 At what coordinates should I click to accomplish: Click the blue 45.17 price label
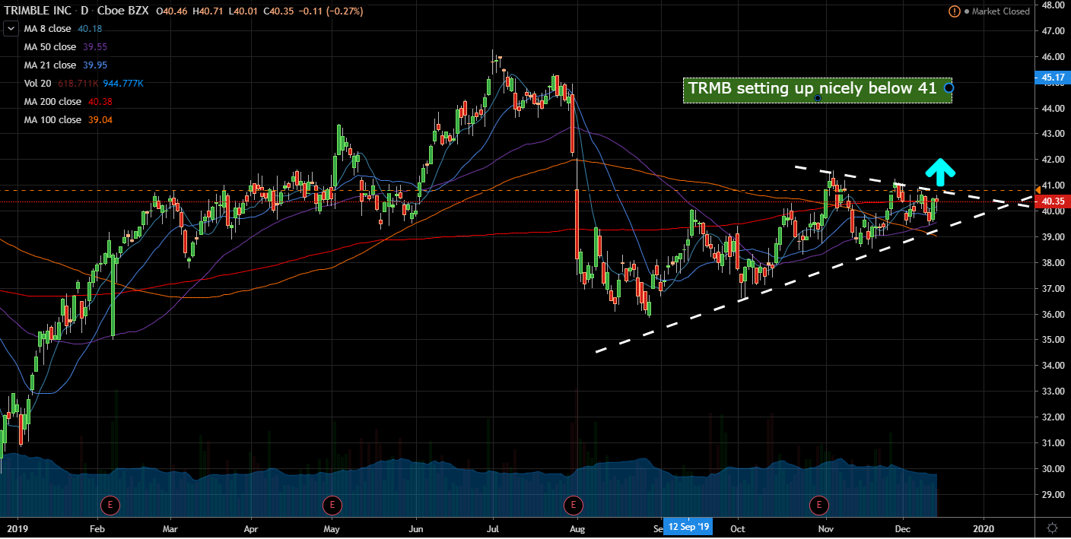(x=1052, y=77)
